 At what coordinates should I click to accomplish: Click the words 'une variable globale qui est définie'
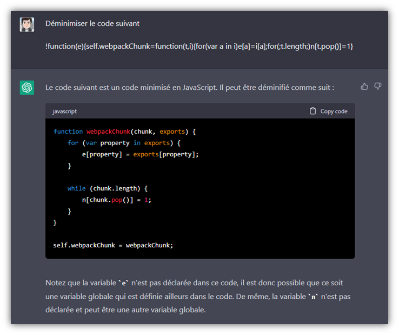(x=108, y=297)
